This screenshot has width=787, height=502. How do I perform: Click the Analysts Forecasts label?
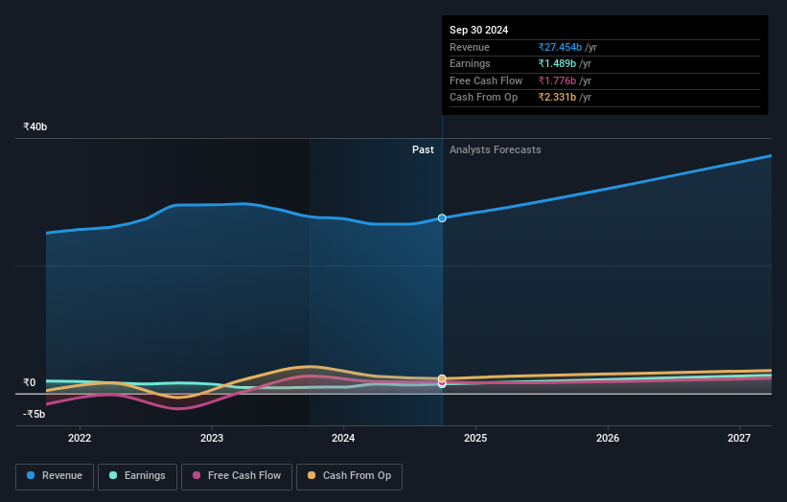click(496, 150)
